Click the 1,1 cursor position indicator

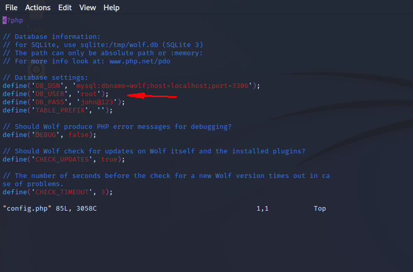263,209
